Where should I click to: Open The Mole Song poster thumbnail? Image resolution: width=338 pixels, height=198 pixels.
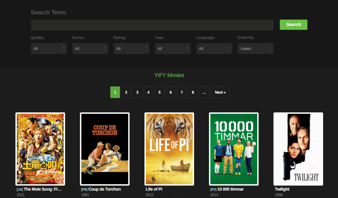40,149
